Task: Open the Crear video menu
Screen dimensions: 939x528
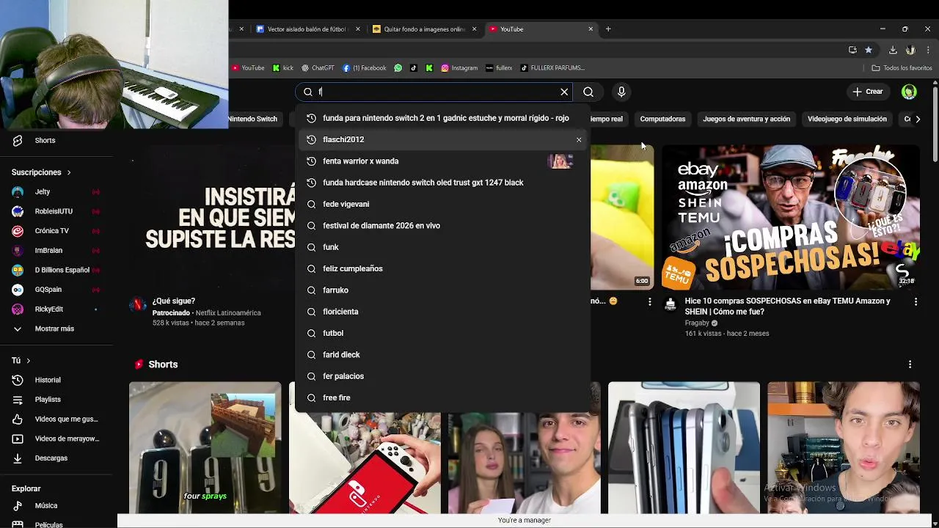Action: coord(867,92)
